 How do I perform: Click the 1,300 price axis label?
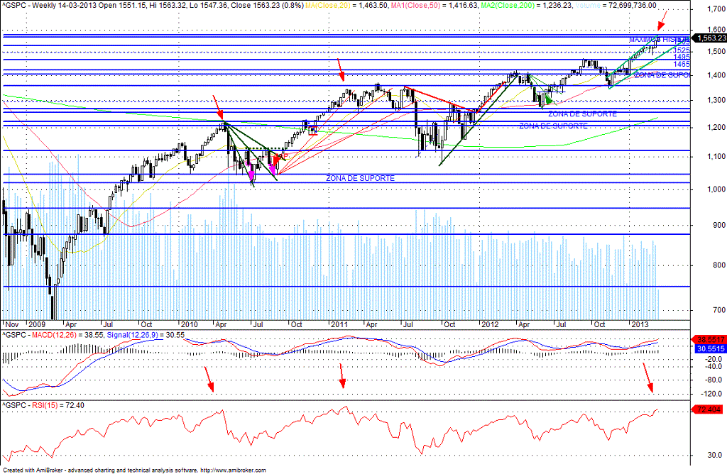point(716,100)
